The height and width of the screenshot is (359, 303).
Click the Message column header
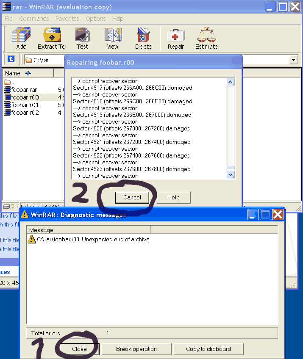pos(89,230)
